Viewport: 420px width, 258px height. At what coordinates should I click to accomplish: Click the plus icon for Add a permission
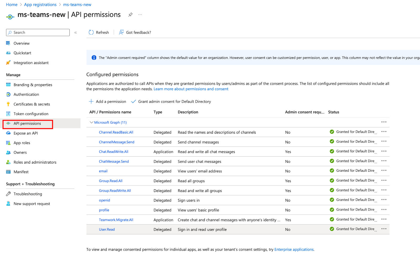[x=91, y=101]
